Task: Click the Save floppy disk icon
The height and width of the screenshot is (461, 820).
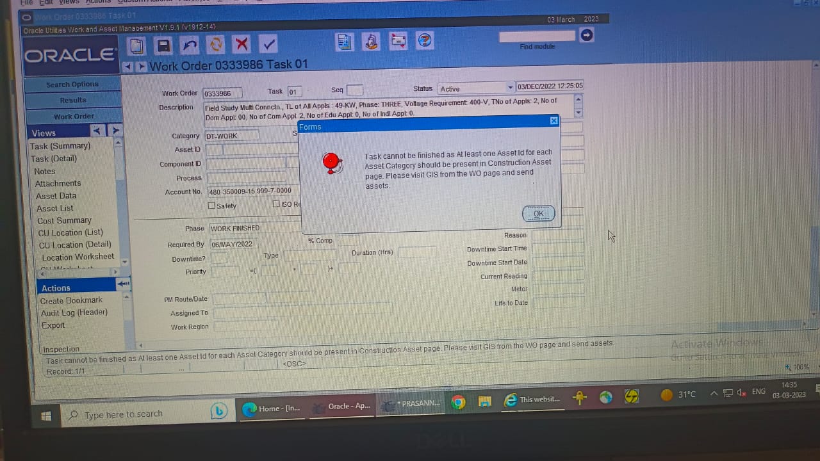Action: [x=164, y=45]
